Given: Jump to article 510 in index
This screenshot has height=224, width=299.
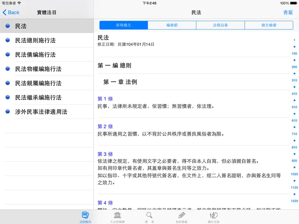Looking at the screenshot, I should 294,107.
